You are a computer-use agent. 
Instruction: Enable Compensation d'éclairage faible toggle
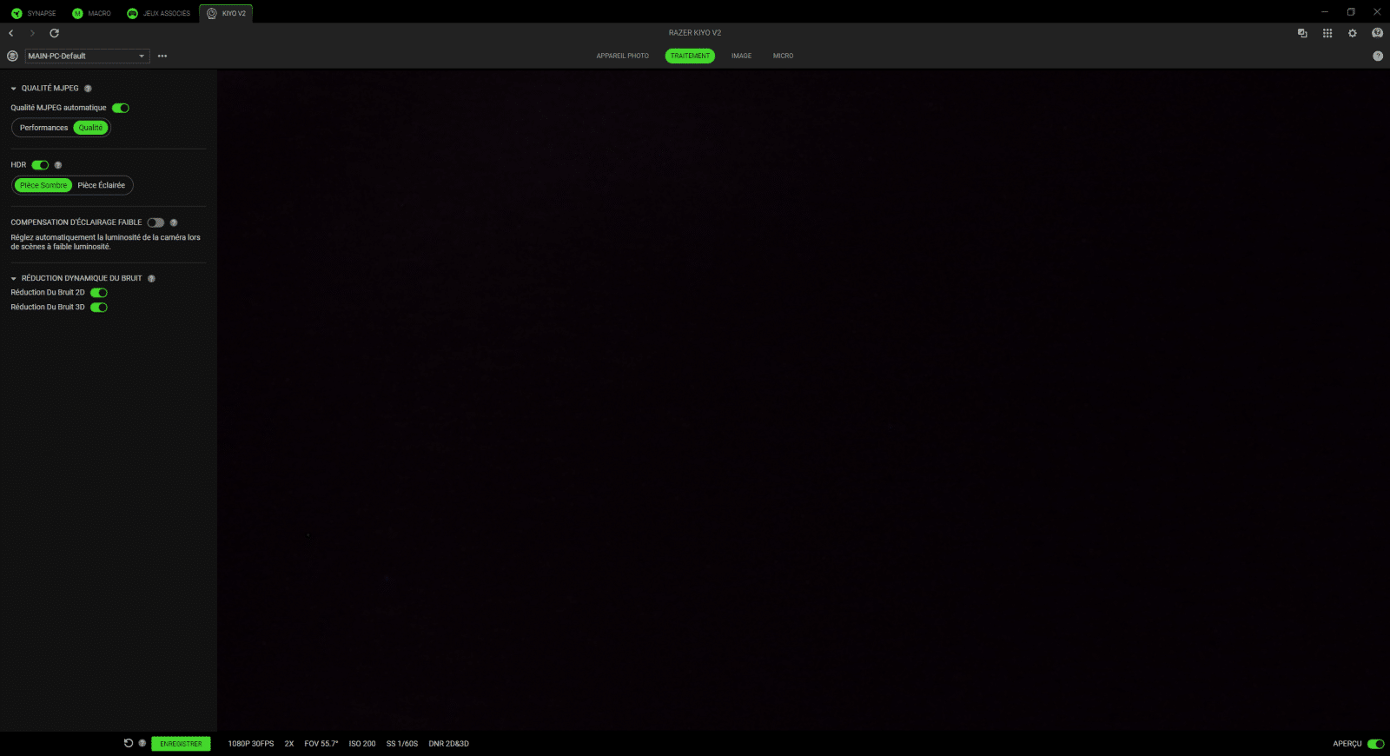pos(156,222)
